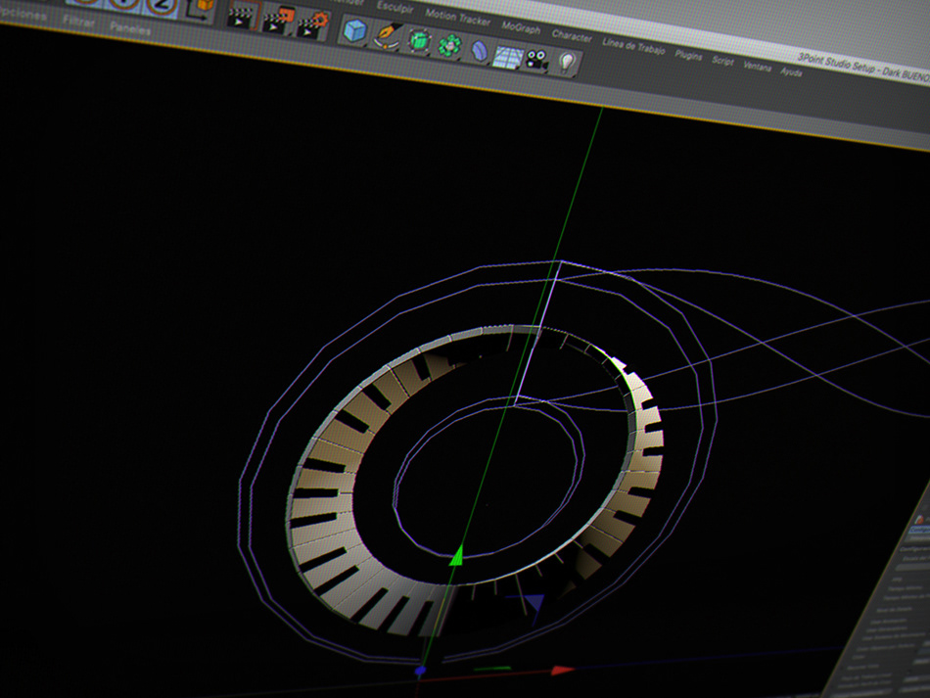Add a Cube primitive object
The width and height of the screenshot is (930, 698).
click(354, 31)
